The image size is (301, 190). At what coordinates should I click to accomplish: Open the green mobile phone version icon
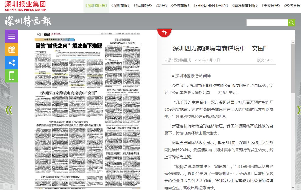(11, 76)
